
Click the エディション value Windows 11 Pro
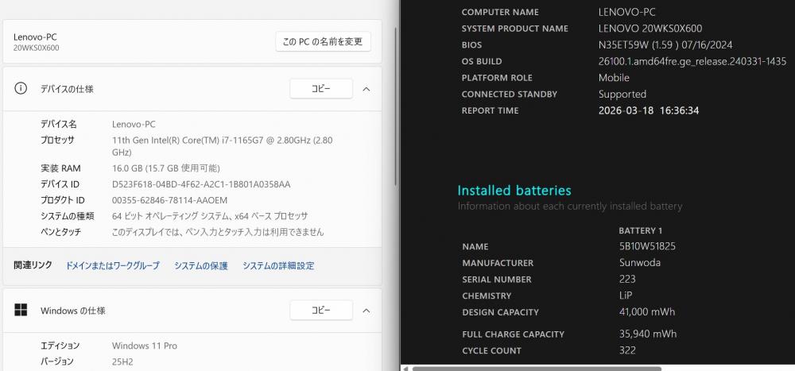(x=145, y=346)
